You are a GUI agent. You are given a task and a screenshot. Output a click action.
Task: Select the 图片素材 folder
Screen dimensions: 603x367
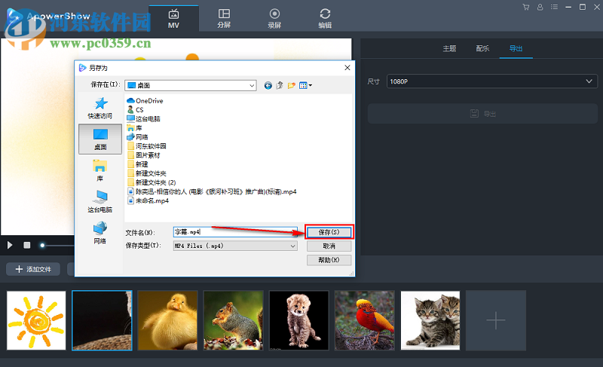click(143, 155)
